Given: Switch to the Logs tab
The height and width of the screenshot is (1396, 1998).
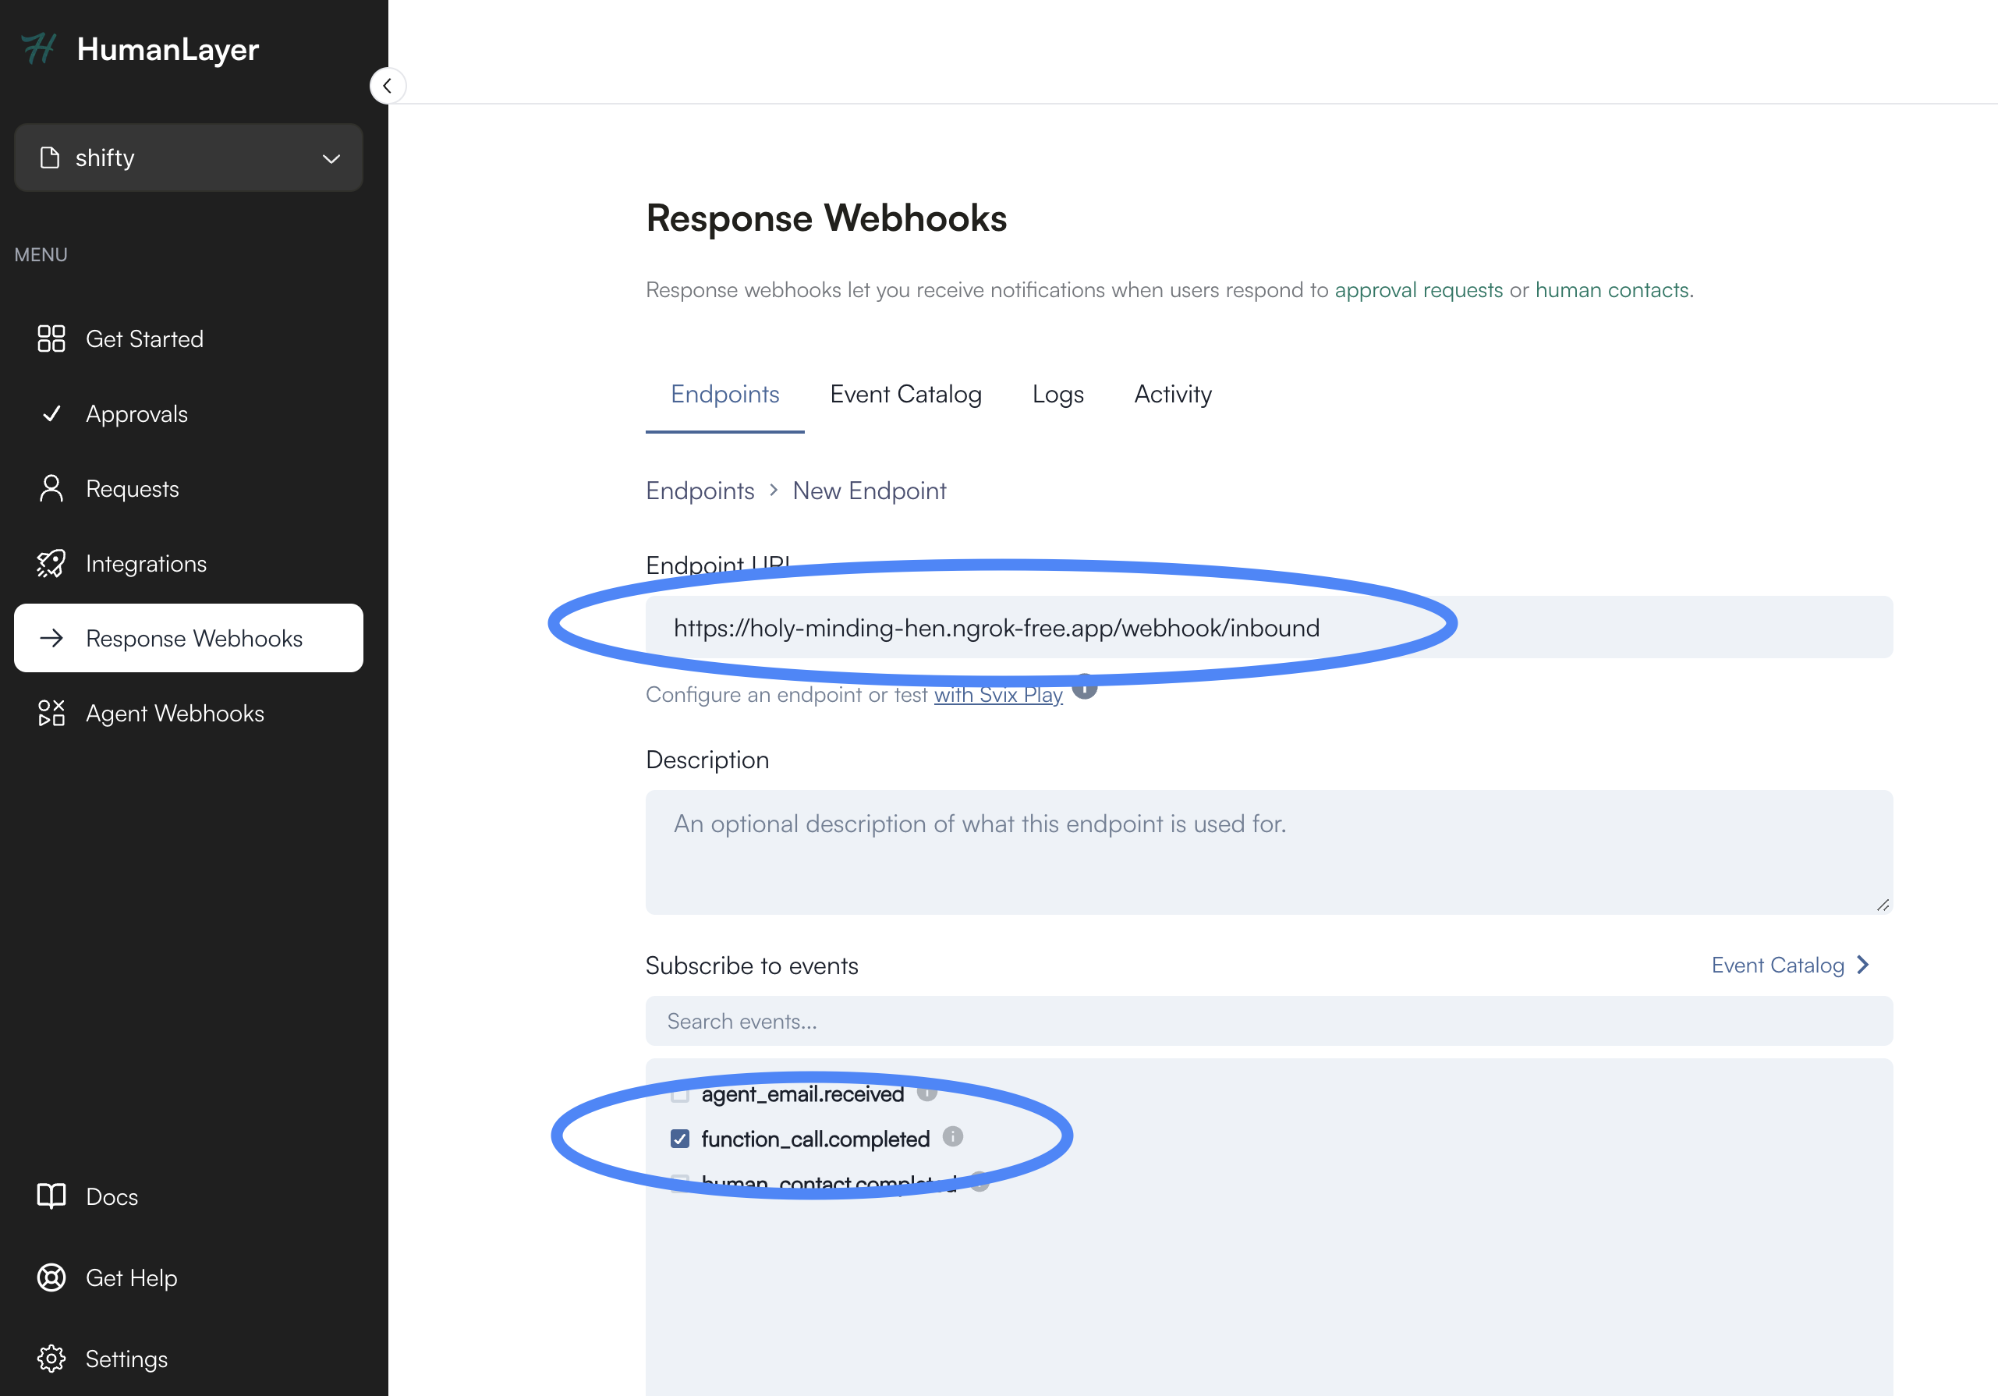Looking at the screenshot, I should point(1057,395).
